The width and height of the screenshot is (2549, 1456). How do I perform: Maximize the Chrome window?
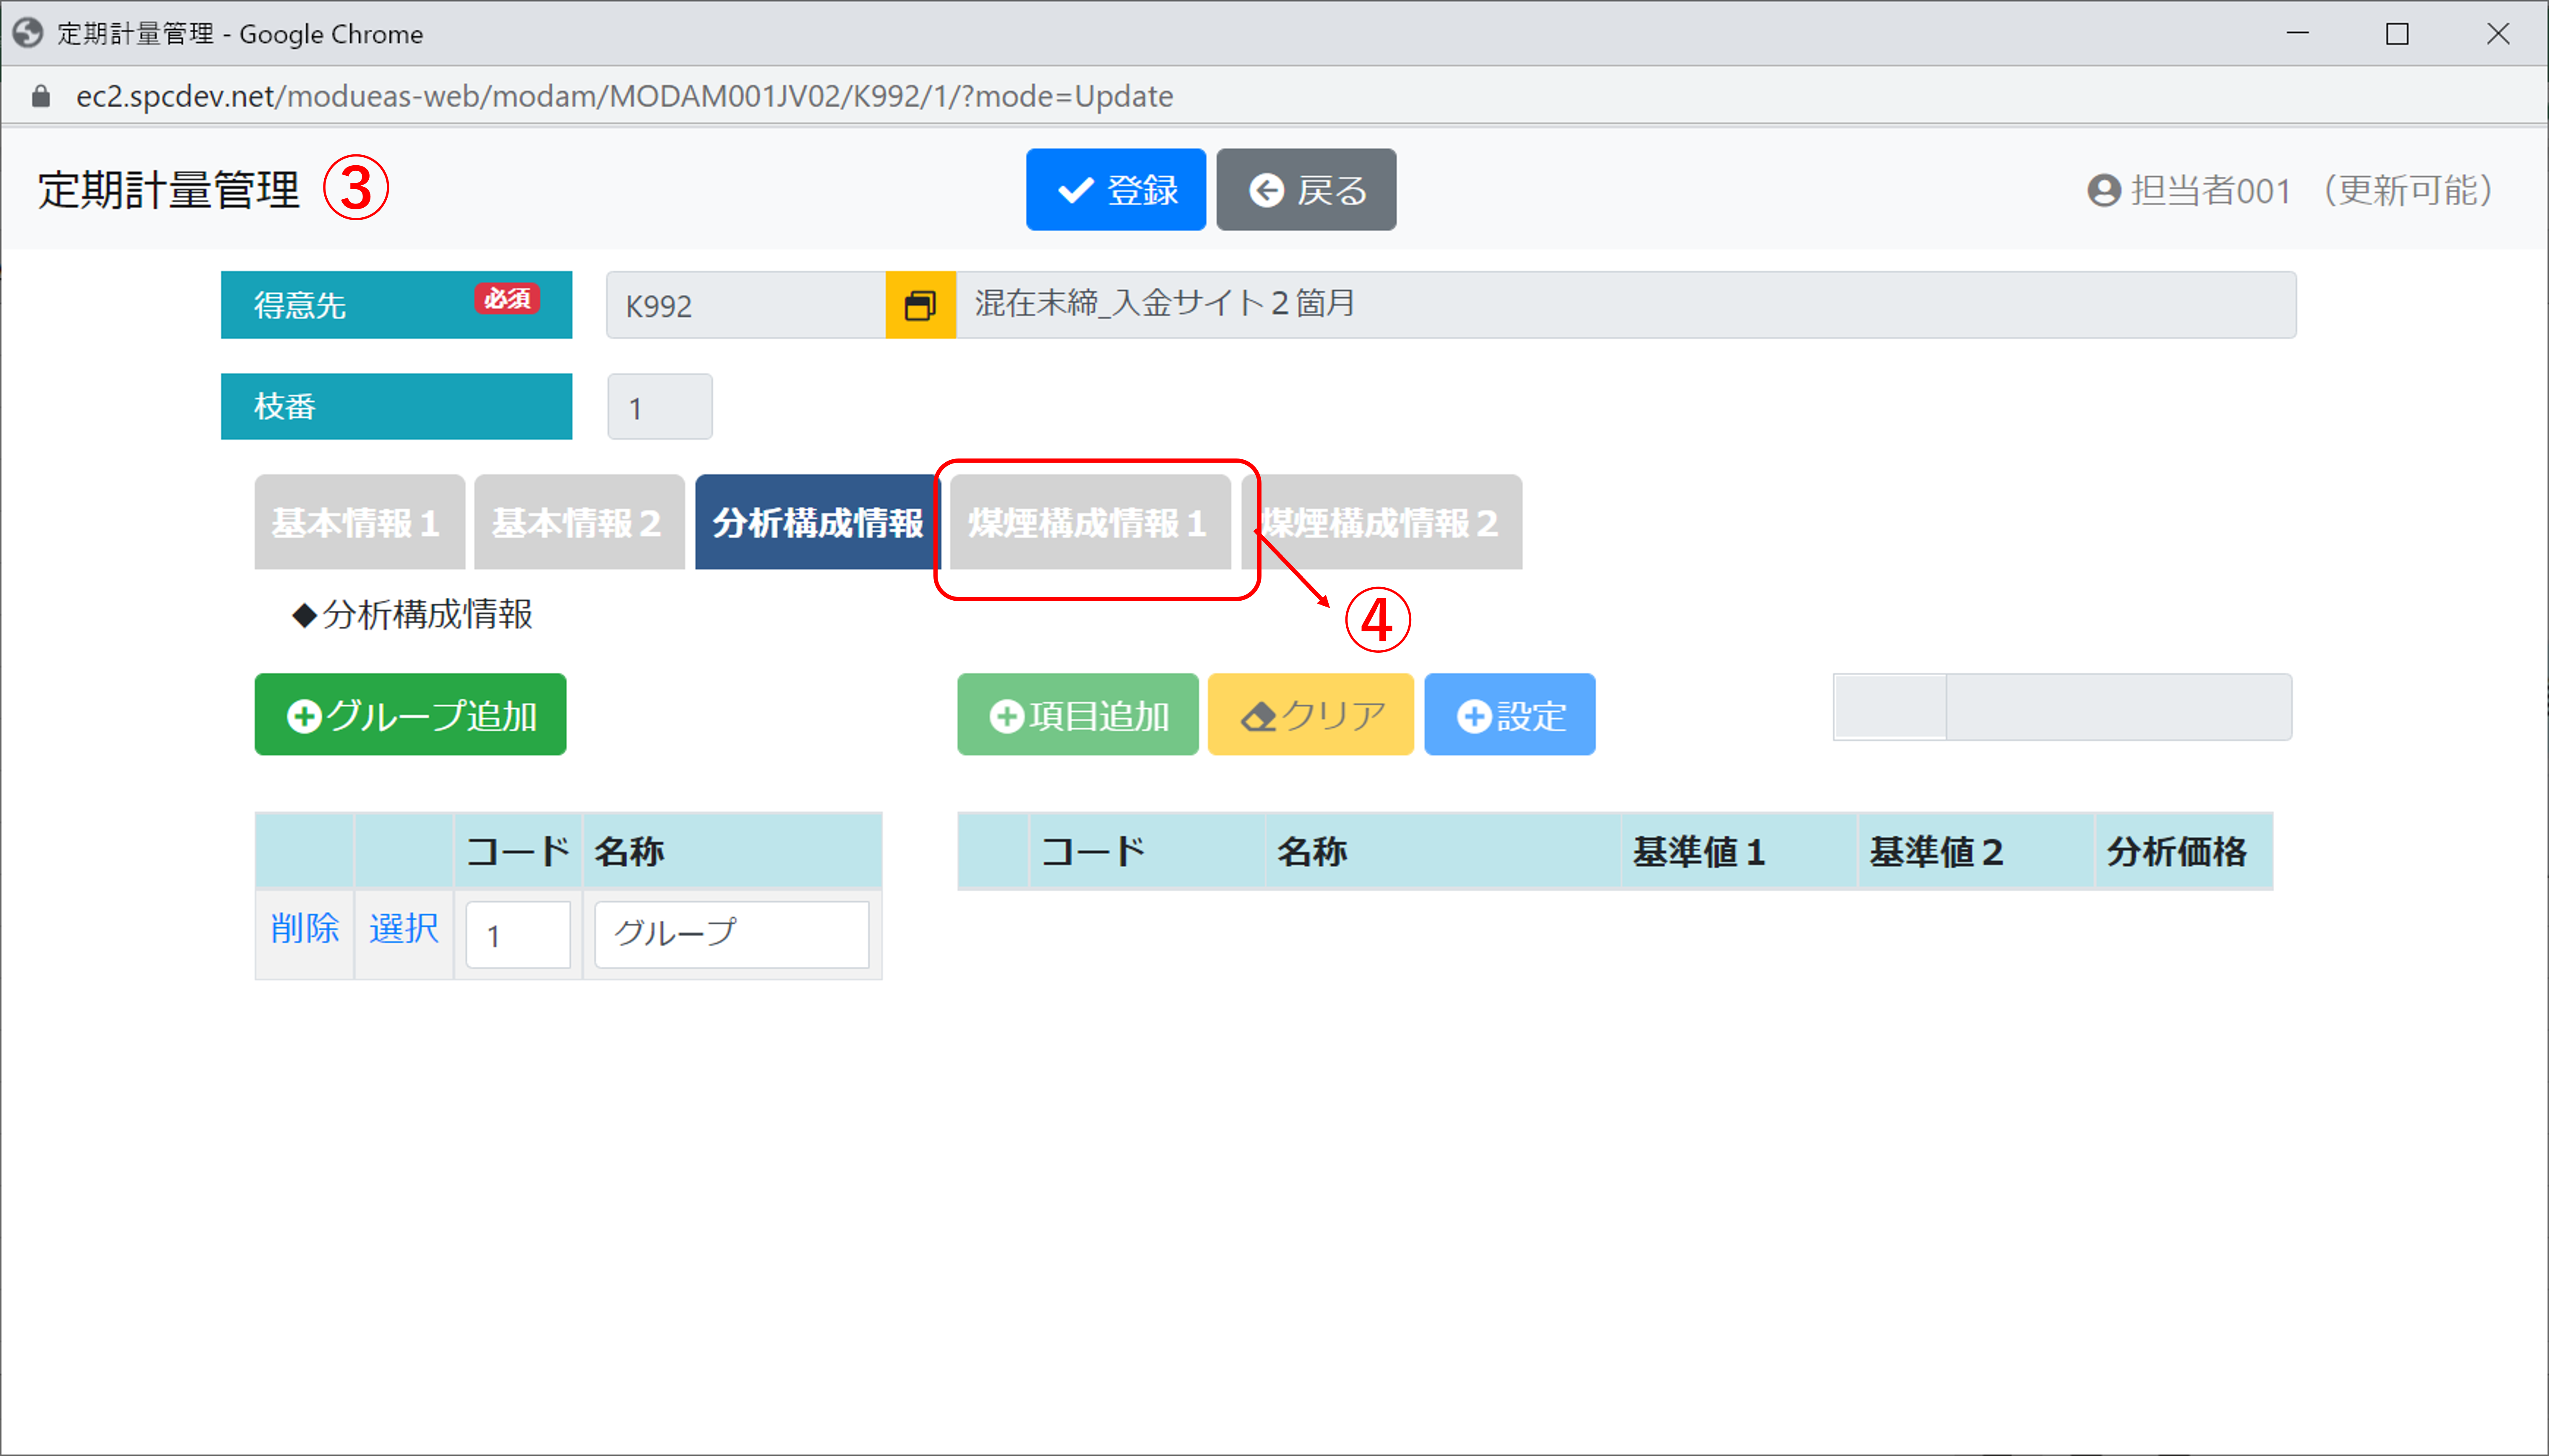[2397, 34]
